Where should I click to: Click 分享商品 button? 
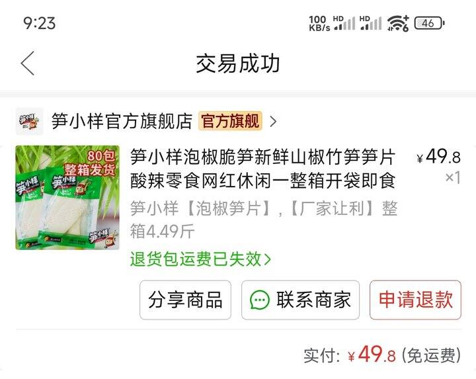pyautogui.click(x=185, y=300)
